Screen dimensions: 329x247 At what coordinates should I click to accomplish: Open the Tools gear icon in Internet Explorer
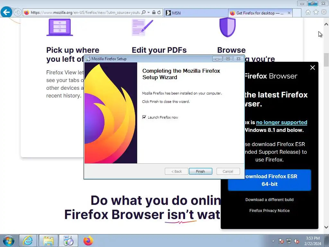(x=324, y=12)
